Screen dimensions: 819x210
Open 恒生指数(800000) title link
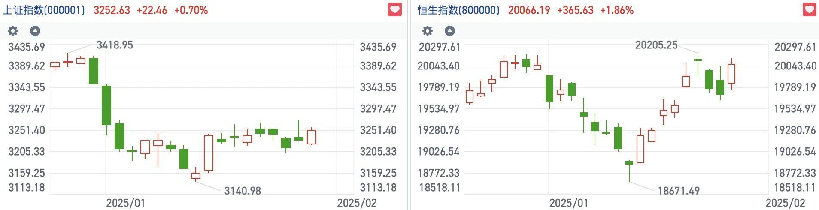pos(458,10)
